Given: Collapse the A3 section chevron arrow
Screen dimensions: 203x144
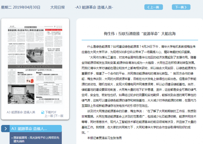Looking at the screenshot, I should [5, 128].
